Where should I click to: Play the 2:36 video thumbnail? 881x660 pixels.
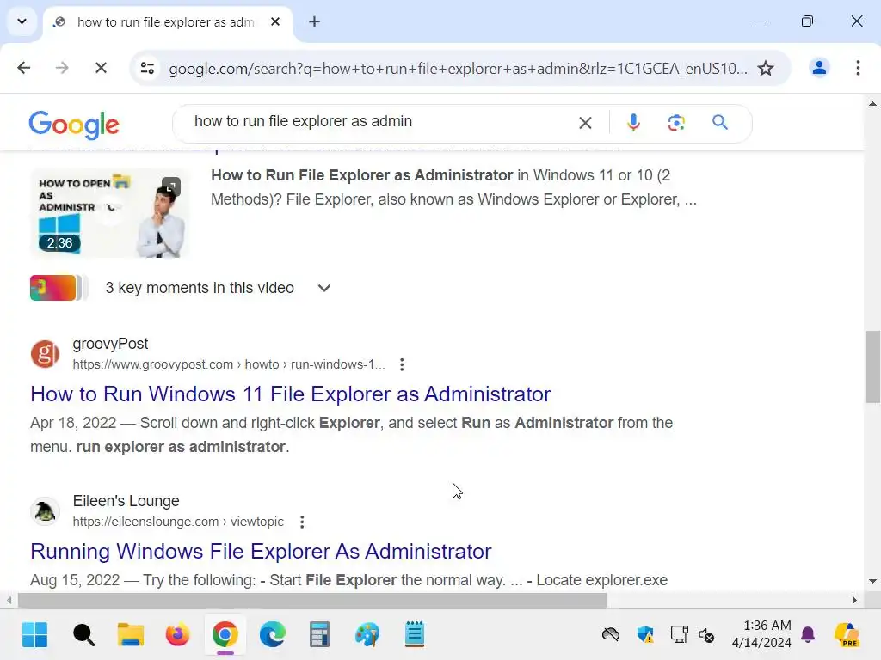(109, 213)
